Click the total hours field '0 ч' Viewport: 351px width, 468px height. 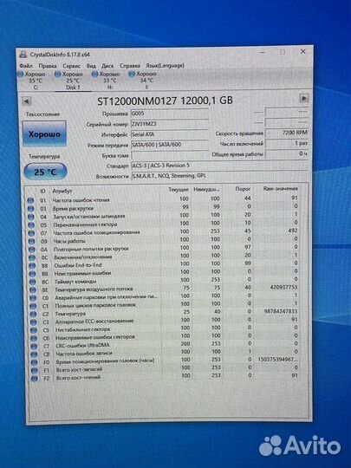pyautogui.click(x=287, y=153)
